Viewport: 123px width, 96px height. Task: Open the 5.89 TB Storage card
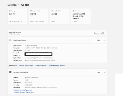point(17,16)
